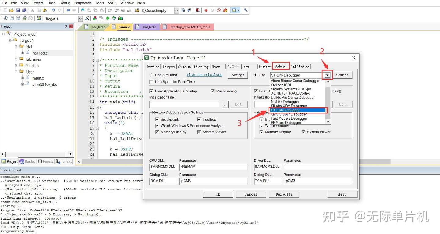Screen dimensions: 440x234
Task: Open Manage Run-Time Environment
Action: (108, 18)
